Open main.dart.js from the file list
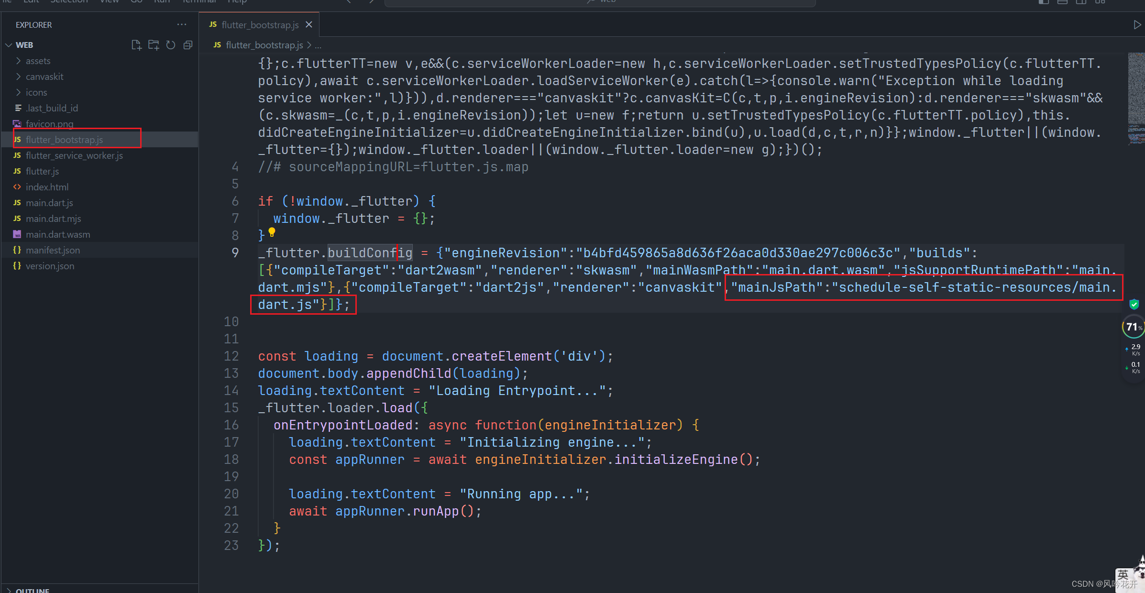Screen dimensions: 1145x593 (99, 203)
